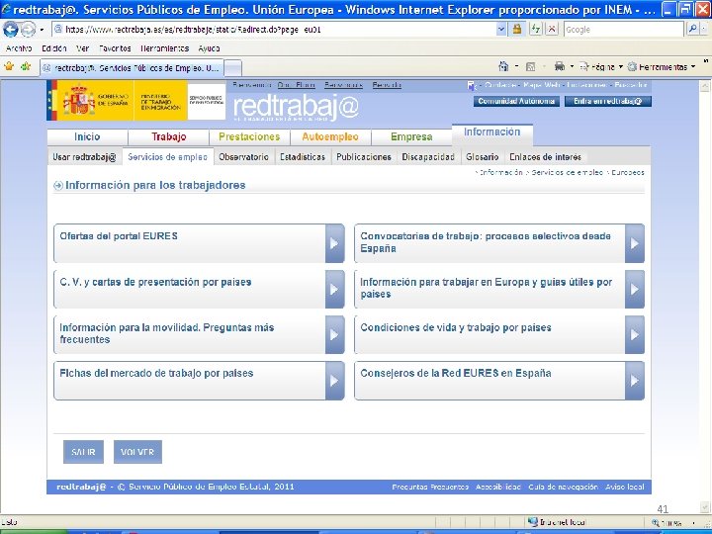The image size is (712, 534).
Task: Open the Herramientas menu in menu bar
Action: point(164,48)
